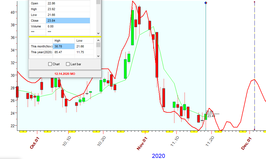Click up arrow of the High/Low table scrollbar
The width and height of the screenshot is (266, 159).
click(98, 40)
